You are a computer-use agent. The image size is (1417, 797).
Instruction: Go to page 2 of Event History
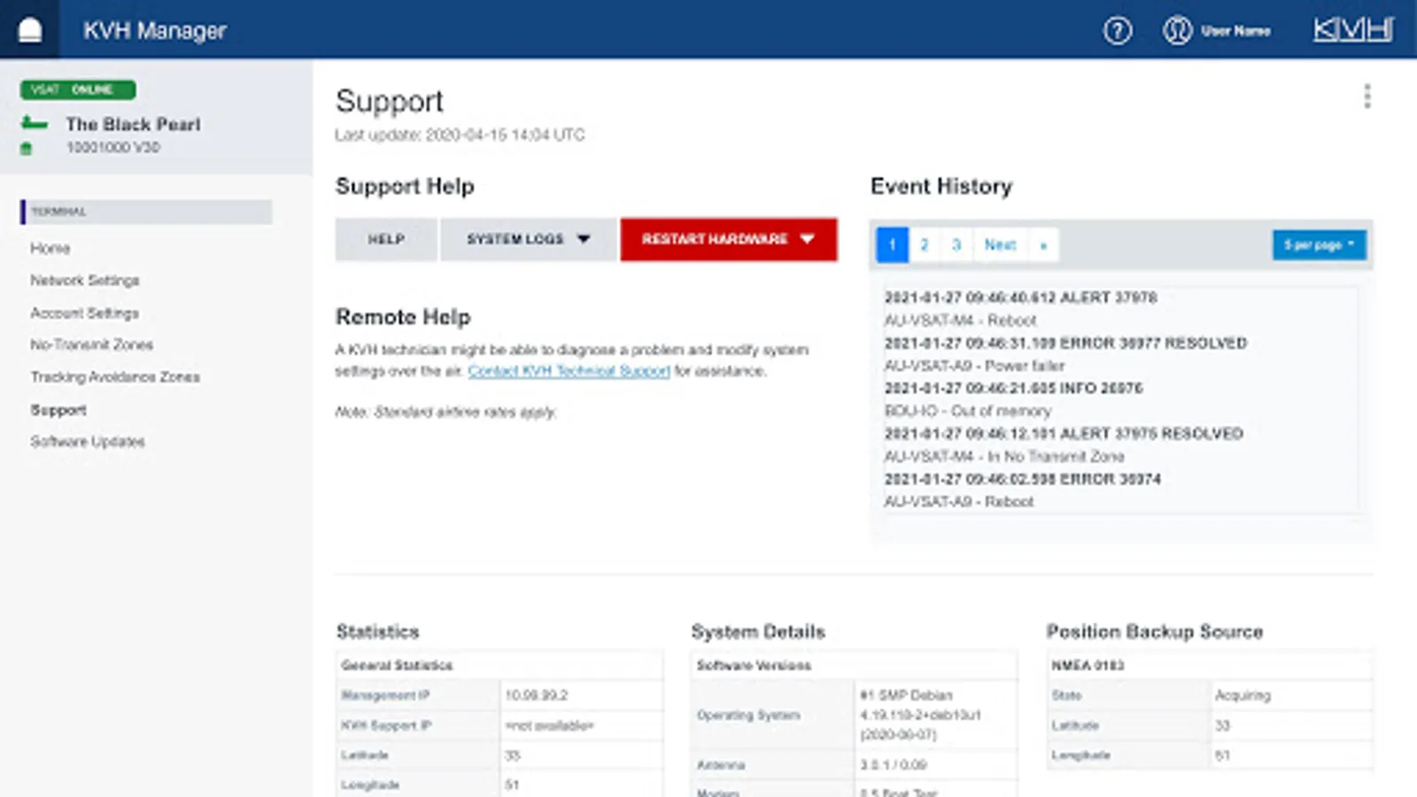pyautogui.click(x=925, y=245)
